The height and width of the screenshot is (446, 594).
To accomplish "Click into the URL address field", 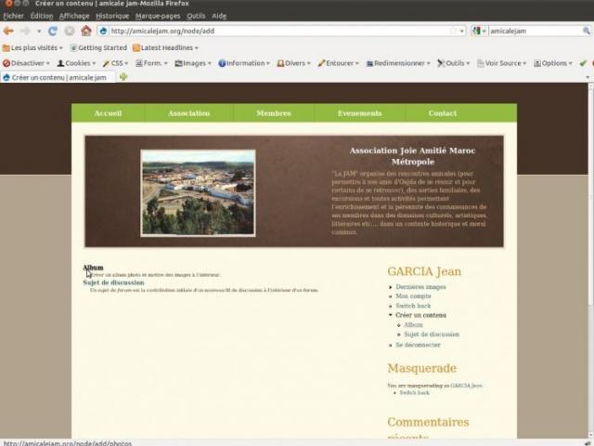I will [278, 31].
